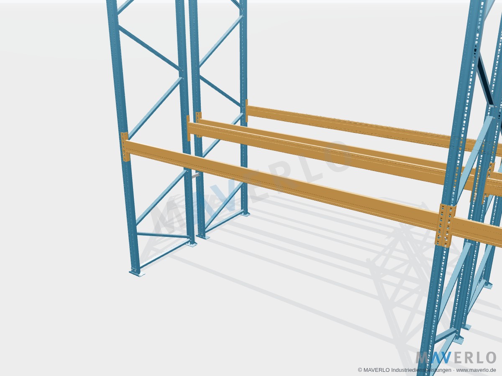Screen dimensions: 502x376
Task: Click the orange connector on left front upright
Action: pos(124,146)
